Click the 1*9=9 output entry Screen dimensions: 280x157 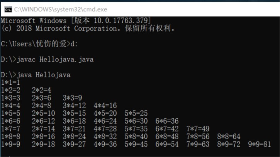[x=10, y=144]
